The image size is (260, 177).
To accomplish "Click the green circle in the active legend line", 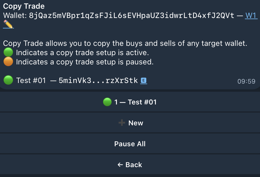I will point(8,53).
